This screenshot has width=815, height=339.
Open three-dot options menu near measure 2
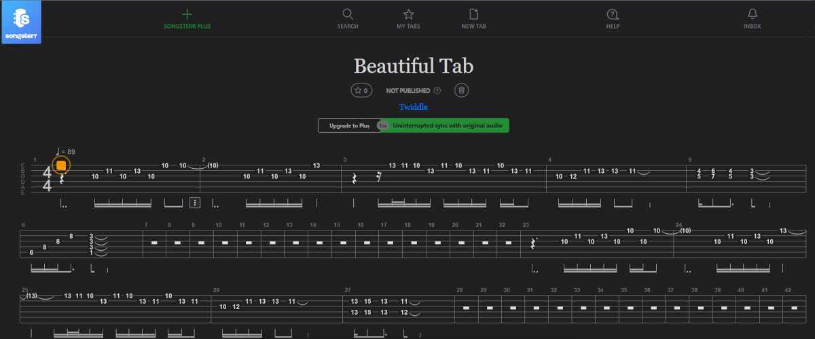[195, 202]
